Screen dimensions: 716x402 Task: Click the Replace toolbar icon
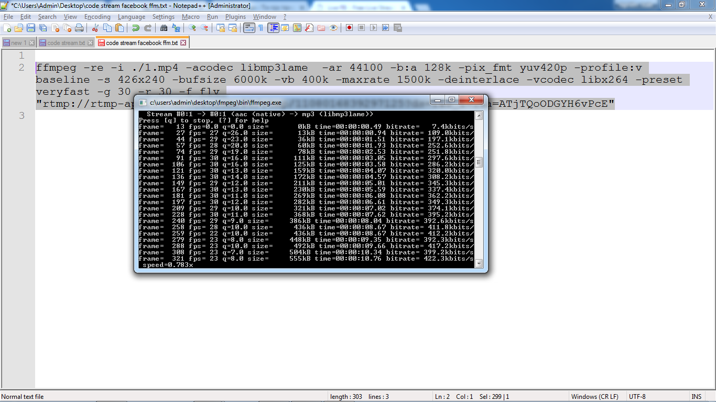click(x=176, y=28)
